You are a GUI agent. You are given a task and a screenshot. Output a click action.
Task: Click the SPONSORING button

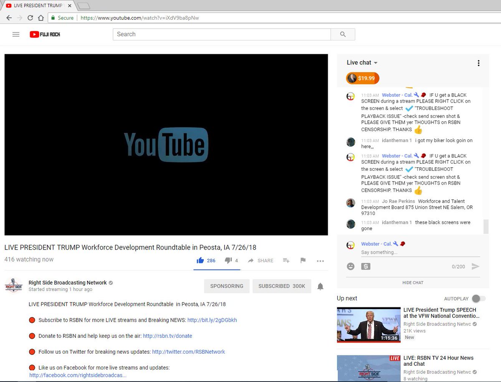(227, 286)
